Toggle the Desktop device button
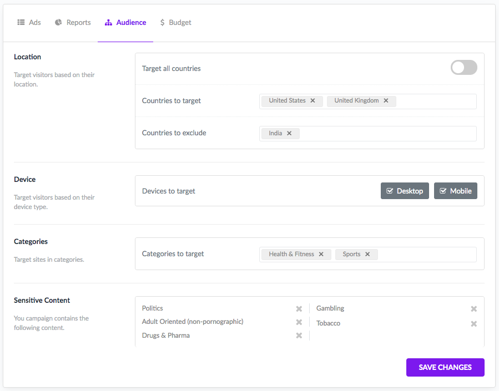 click(405, 191)
